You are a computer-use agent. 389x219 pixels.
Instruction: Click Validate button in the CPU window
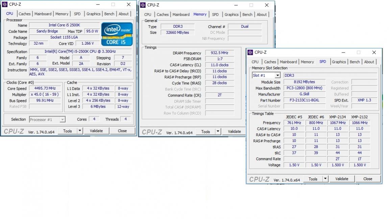[x=96, y=131]
